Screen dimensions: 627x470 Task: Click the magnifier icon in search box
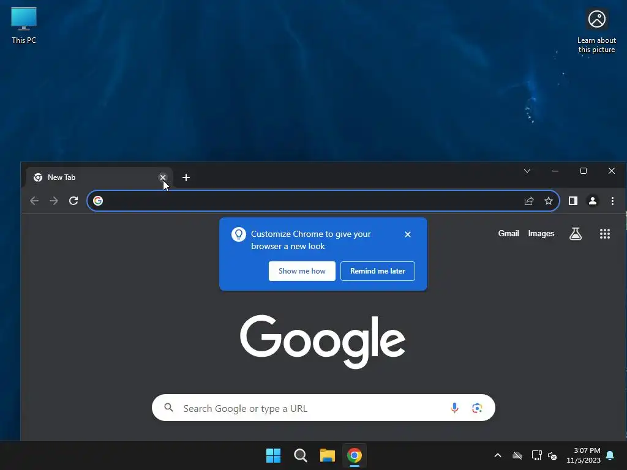click(x=169, y=408)
